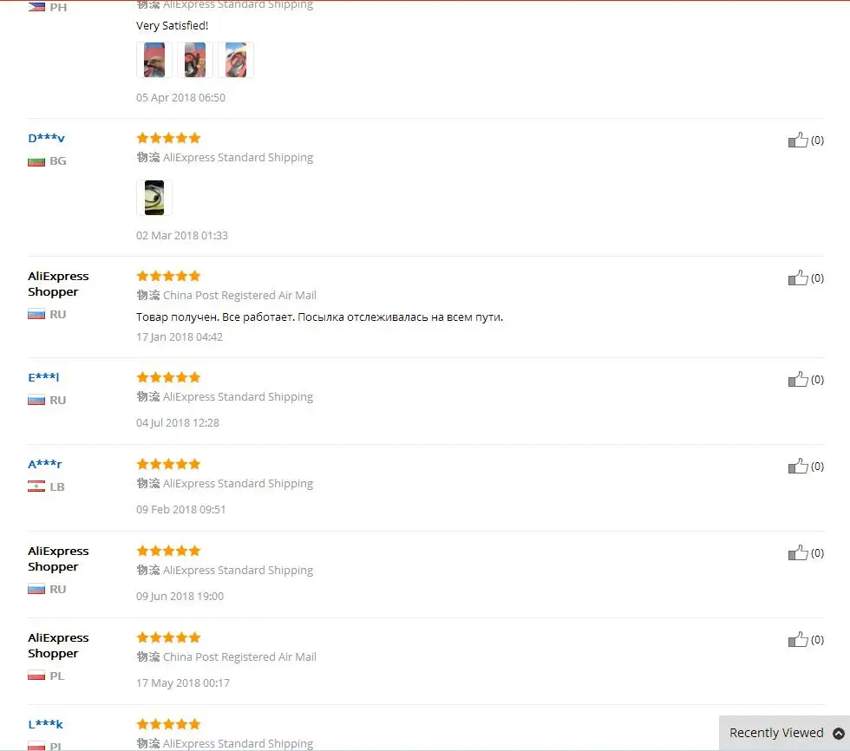Mark the 17 May 2018 review helpful

[x=798, y=639]
